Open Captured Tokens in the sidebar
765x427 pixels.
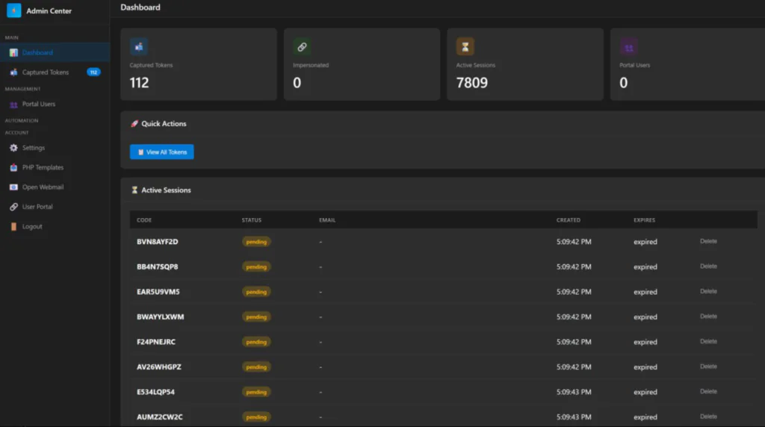(45, 72)
